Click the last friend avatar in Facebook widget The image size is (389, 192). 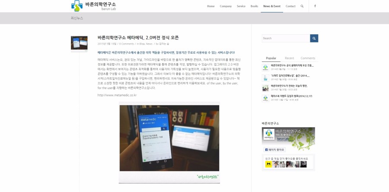pyautogui.click(x=303, y=164)
